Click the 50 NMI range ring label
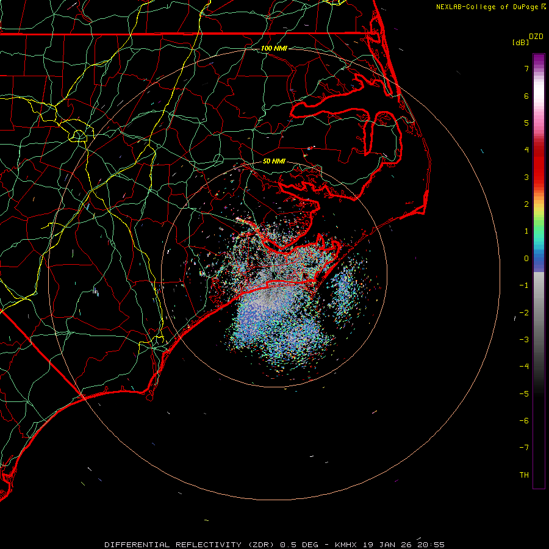 click(x=274, y=161)
